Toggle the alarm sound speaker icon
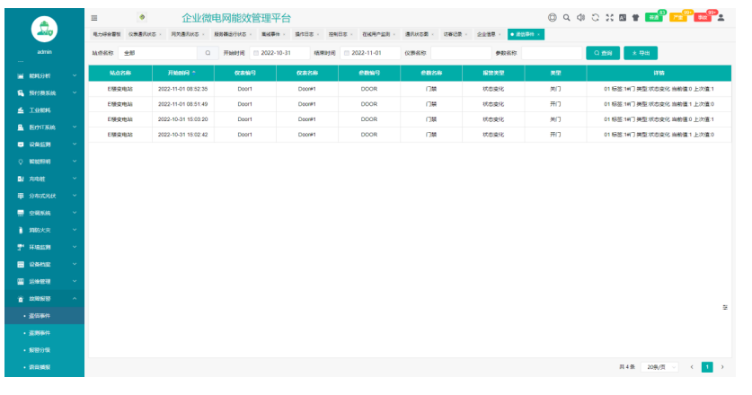Viewport: 752px width, 395px height. click(580, 18)
